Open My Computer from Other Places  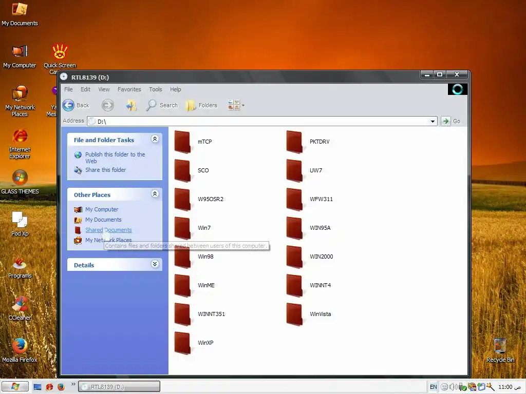click(102, 209)
